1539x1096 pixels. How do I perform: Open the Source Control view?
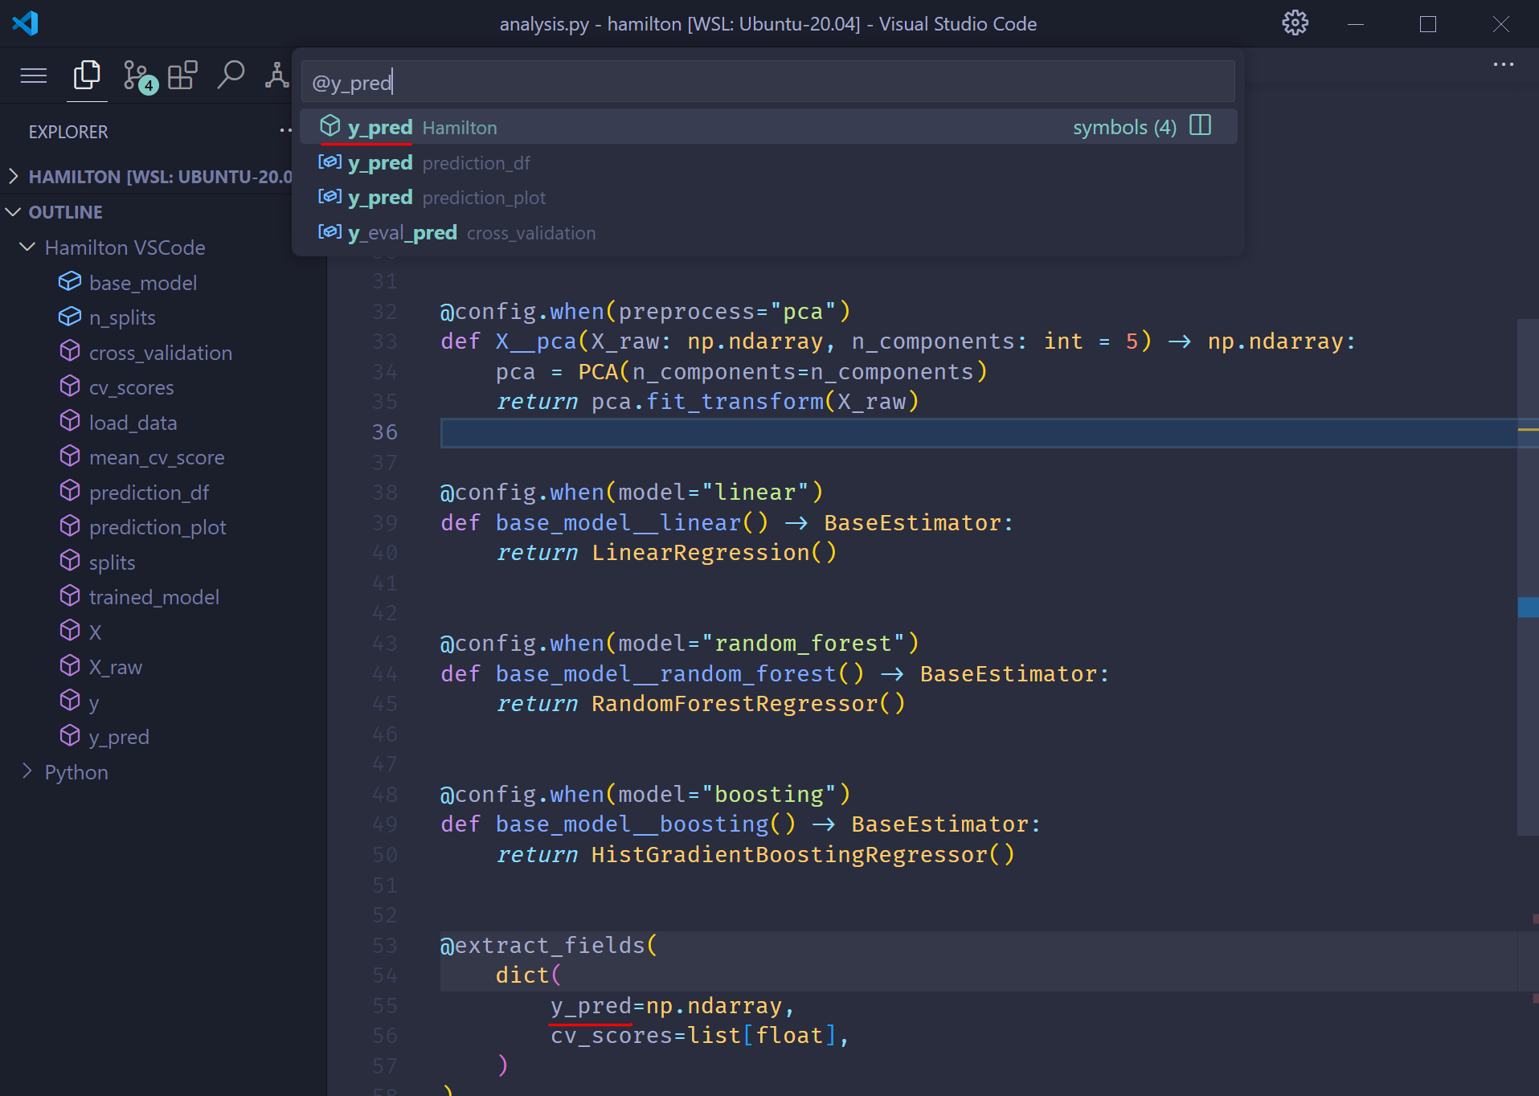[x=137, y=76]
